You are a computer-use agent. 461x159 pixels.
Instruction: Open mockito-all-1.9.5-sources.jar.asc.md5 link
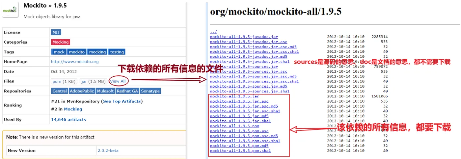pyautogui.click(x=253, y=76)
